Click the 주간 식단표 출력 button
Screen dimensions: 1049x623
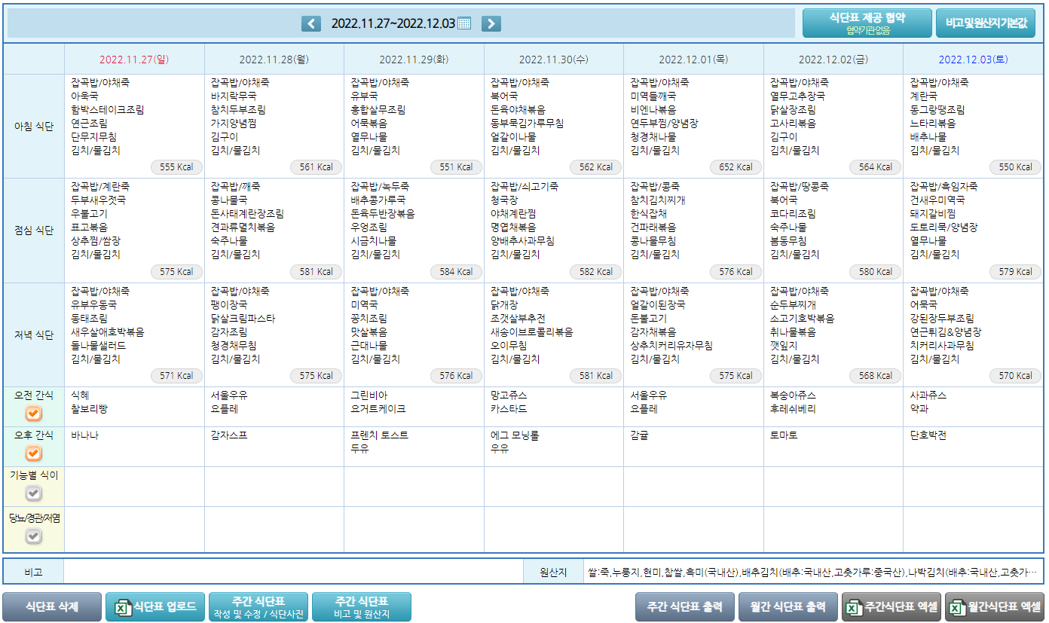point(685,606)
